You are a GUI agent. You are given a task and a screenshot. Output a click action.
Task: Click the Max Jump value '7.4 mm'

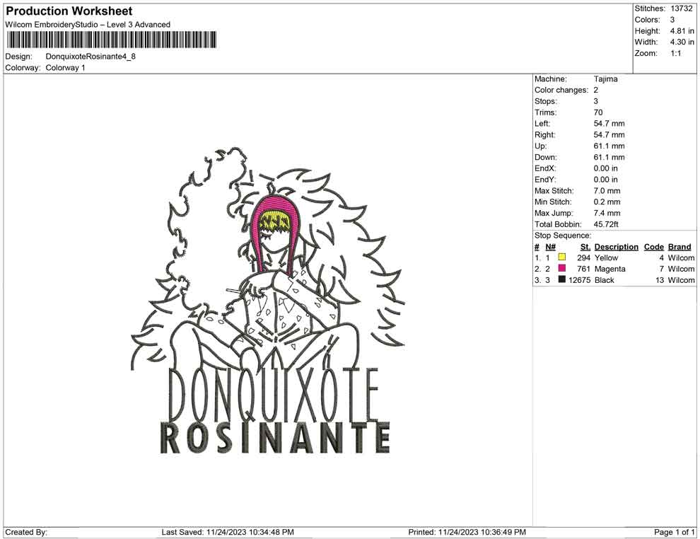(607, 213)
